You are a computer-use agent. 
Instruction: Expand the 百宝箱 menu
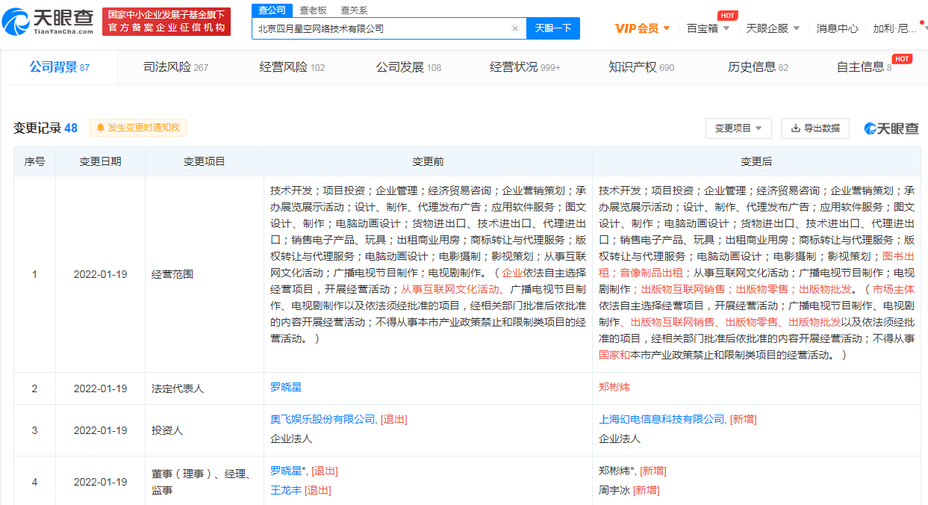coord(708,28)
